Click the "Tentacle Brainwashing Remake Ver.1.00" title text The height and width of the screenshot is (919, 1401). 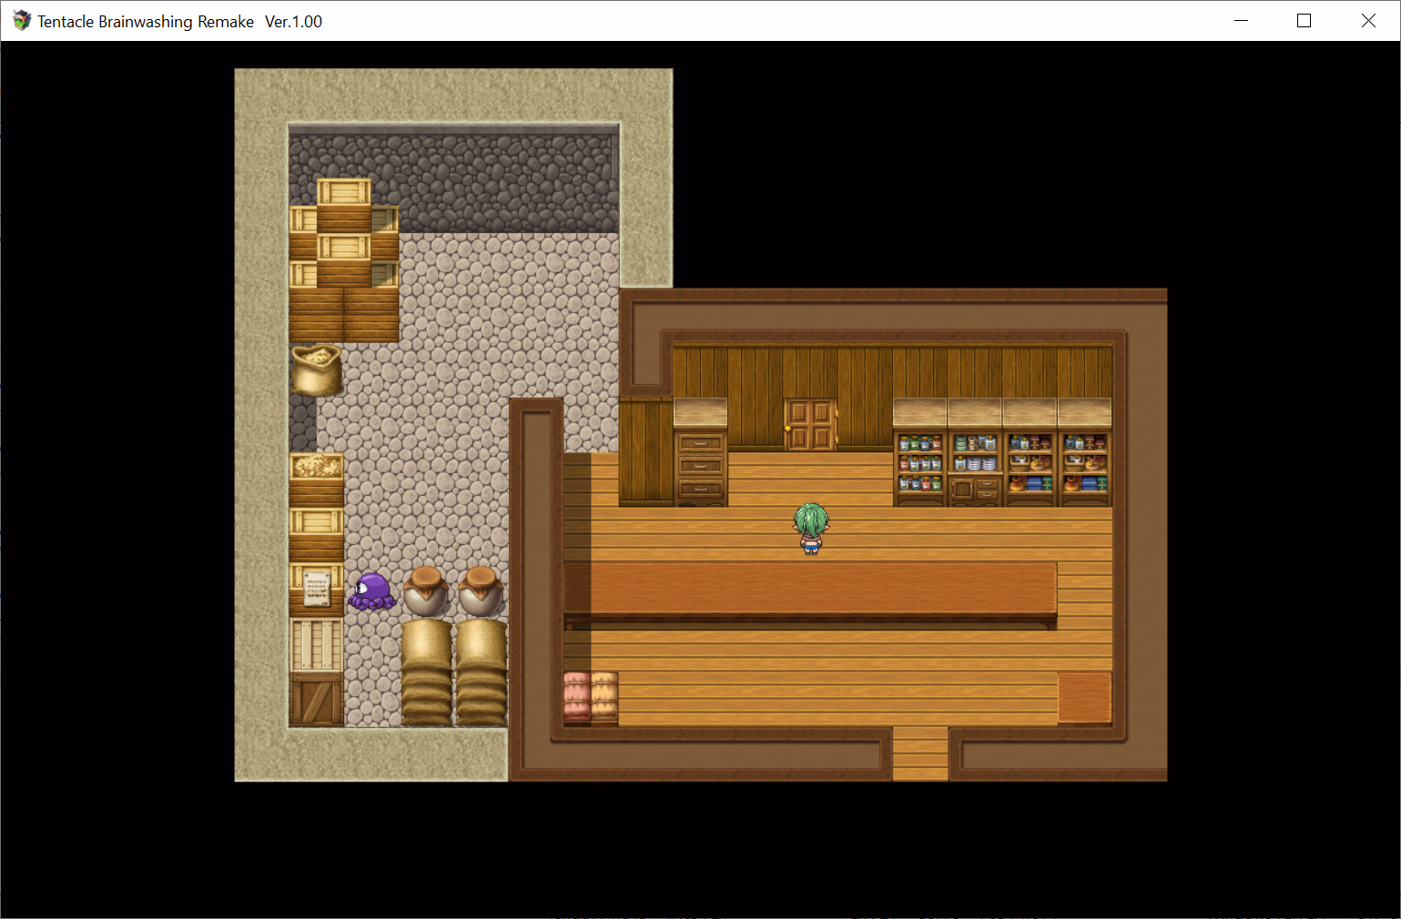pos(180,21)
